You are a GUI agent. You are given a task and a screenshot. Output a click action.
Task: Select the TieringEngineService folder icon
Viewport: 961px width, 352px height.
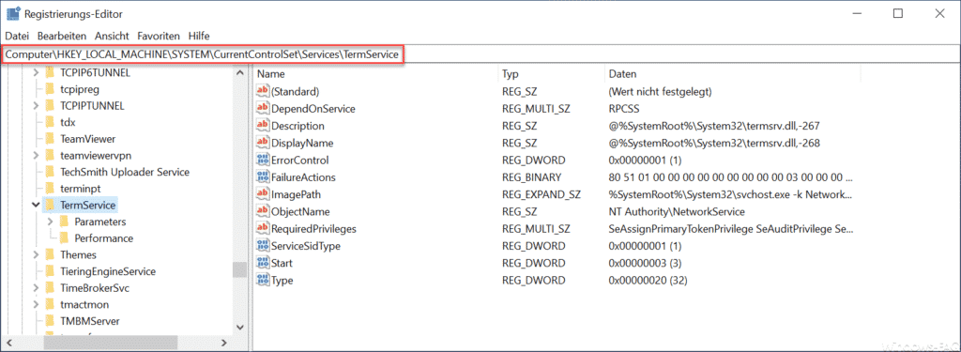[50, 271]
